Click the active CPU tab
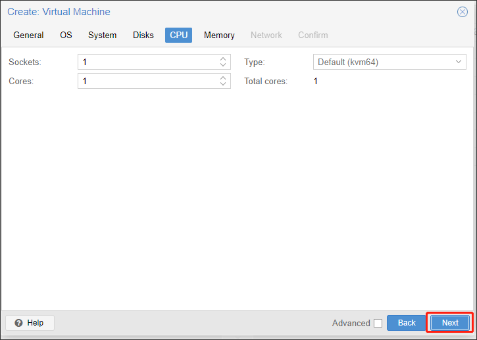 pyautogui.click(x=178, y=35)
